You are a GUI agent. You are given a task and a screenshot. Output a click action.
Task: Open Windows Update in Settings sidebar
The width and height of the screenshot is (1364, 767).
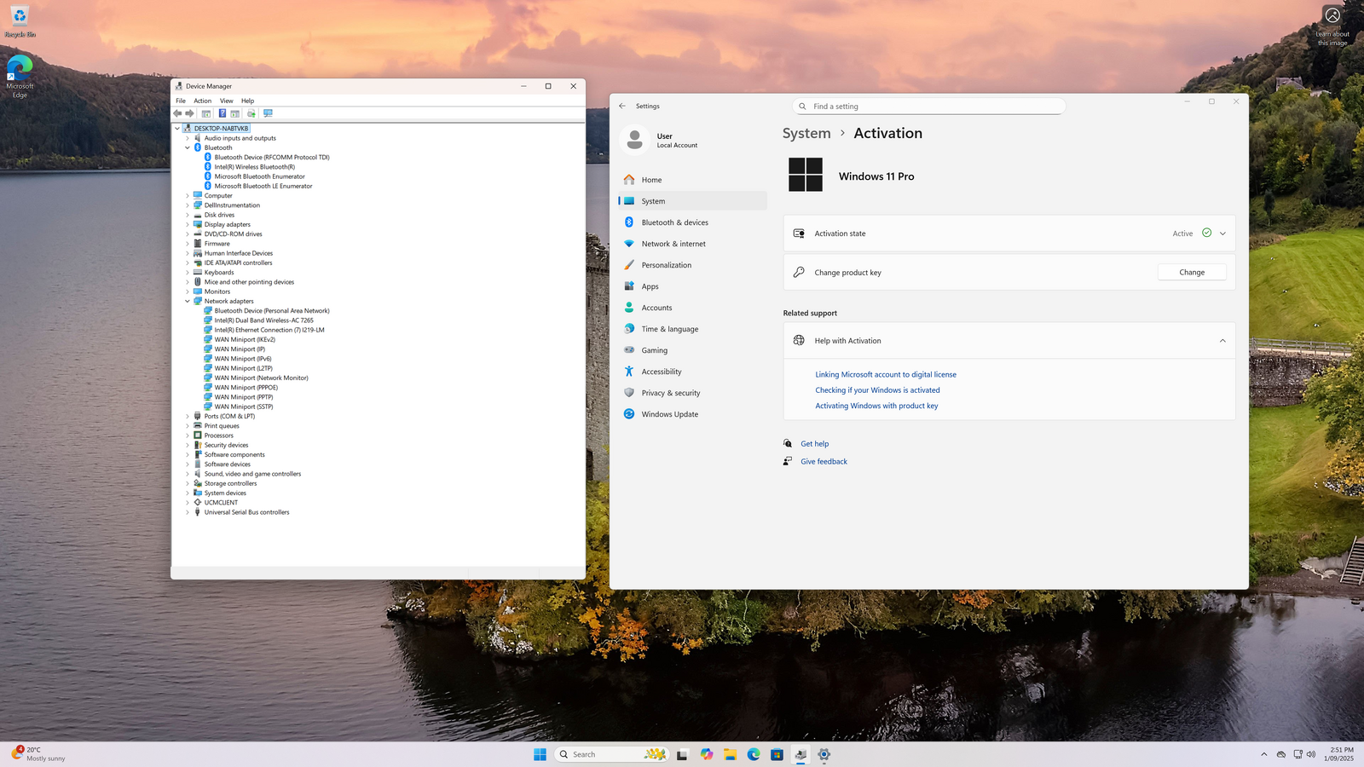pyautogui.click(x=692, y=414)
